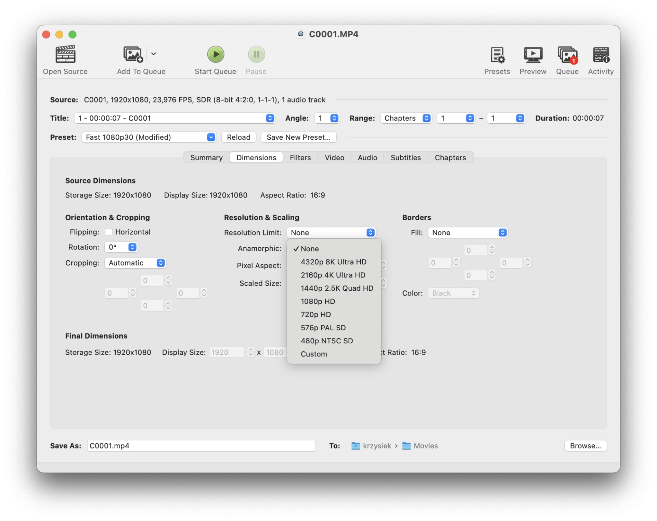This screenshot has height=521, width=657.
Task: Open the Preview window icon
Action: tap(532, 55)
